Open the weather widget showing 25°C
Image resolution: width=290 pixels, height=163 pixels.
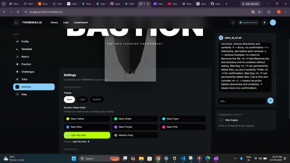(x=14, y=159)
